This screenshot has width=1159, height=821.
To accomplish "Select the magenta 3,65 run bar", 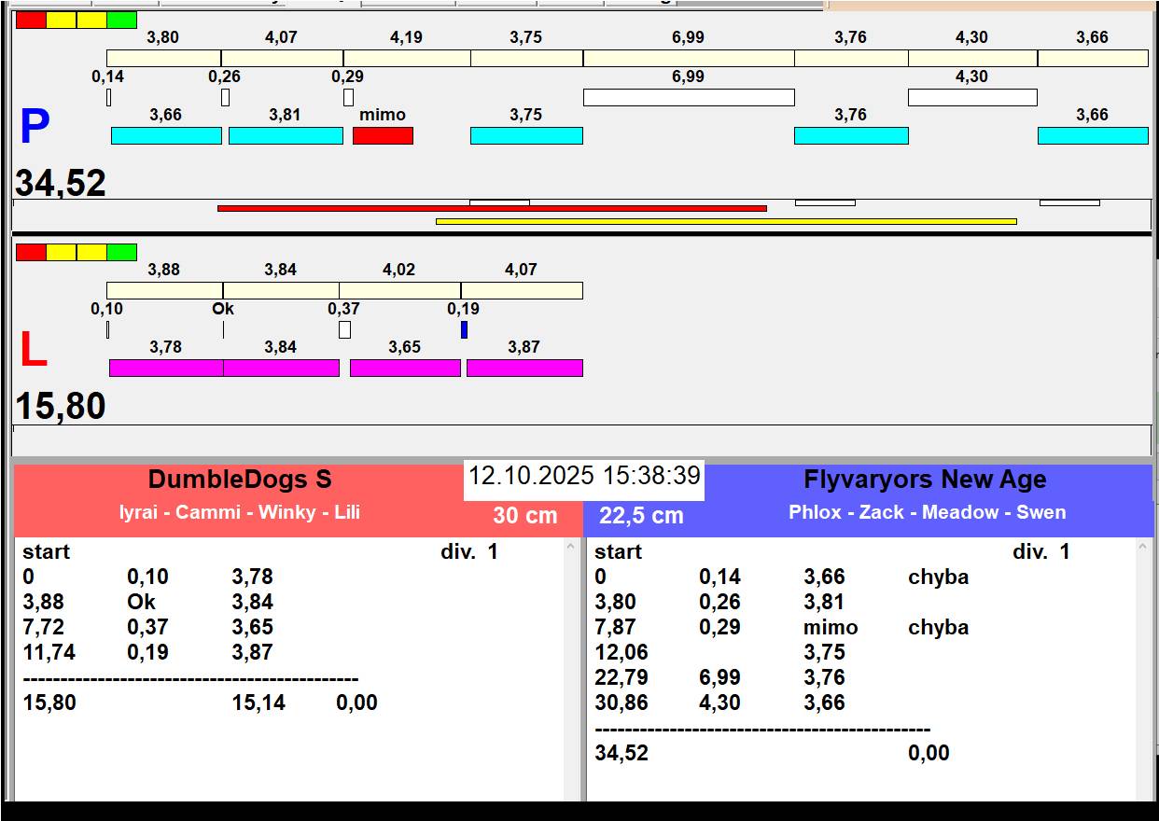I will [405, 368].
